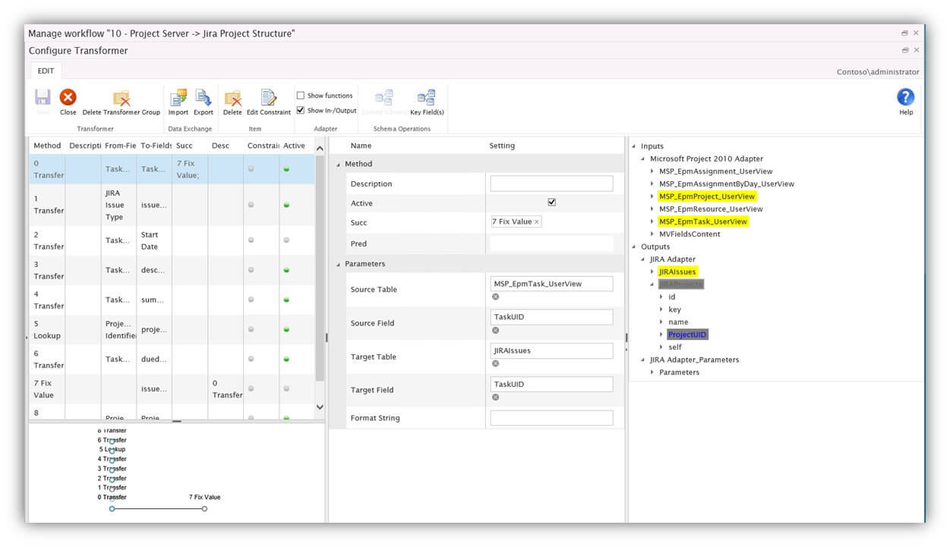Click into the Format String input field
Viewport: 950px width, 547px height.
551,418
